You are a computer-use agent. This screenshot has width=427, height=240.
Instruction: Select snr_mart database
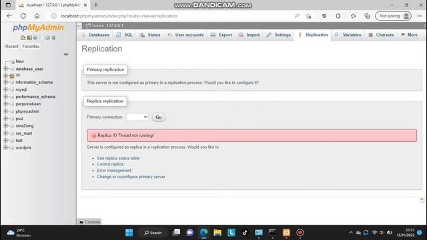pyautogui.click(x=24, y=133)
